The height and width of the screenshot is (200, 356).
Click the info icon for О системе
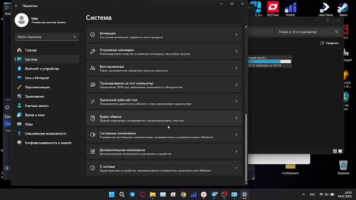coord(92,168)
